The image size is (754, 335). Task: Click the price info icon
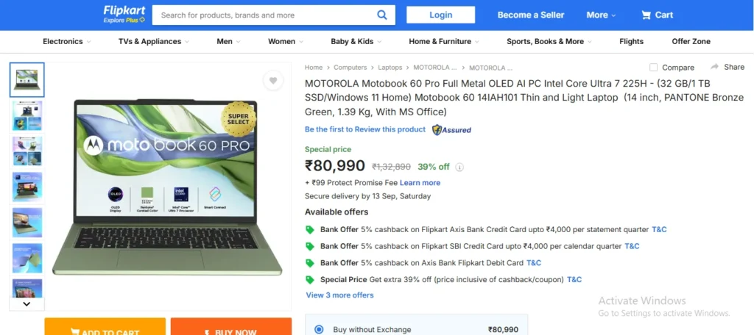(460, 167)
